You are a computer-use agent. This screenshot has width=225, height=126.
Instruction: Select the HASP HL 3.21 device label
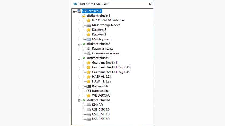pyautogui.click(x=101, y=77)
